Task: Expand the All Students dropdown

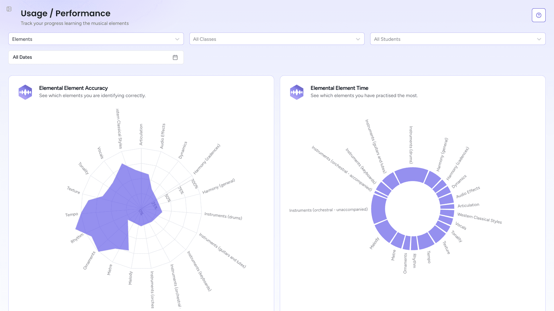Action: 458,39
